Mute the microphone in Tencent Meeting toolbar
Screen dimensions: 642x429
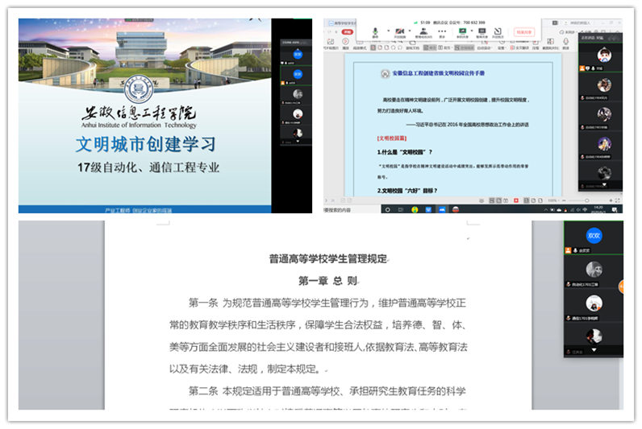click(x=375, y=32)
